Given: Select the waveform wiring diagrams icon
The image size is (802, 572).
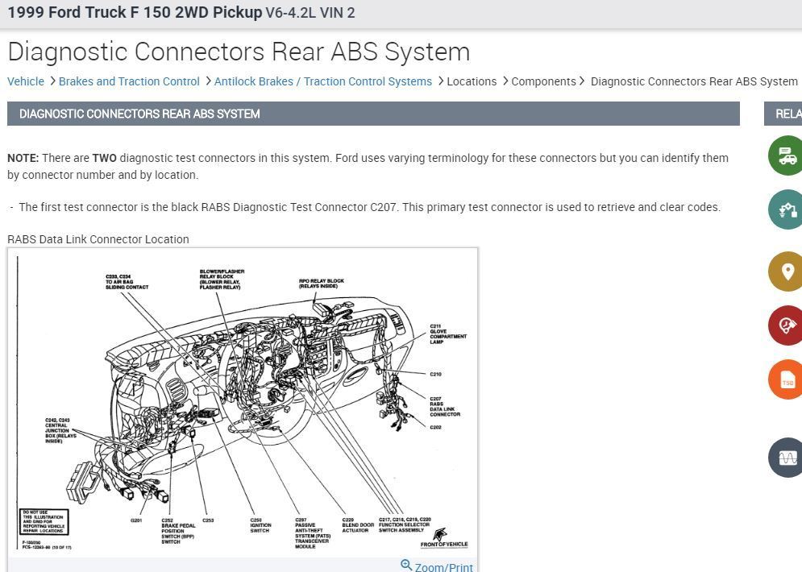Looking at the screenshot, I should click(786, 457).
